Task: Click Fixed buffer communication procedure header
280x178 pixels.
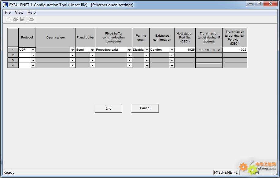Action: (x=114, y=38)
